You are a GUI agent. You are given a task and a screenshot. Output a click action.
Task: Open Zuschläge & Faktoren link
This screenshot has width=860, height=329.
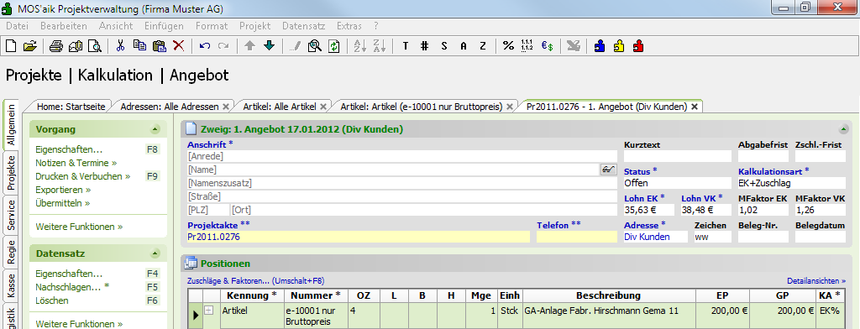click(255, 281)
